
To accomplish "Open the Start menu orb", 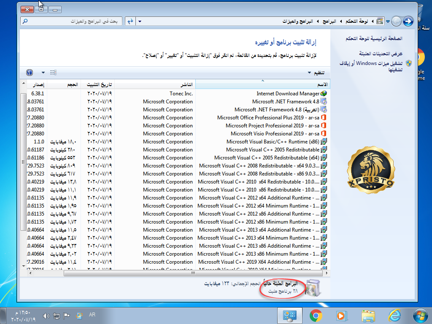I will [x=421, y=316].
